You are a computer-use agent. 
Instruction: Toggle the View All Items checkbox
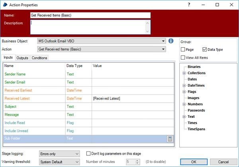tap(183, 58)
